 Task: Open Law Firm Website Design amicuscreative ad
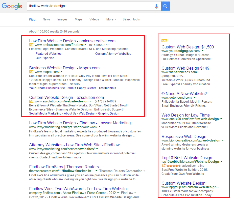coord(72,41)
